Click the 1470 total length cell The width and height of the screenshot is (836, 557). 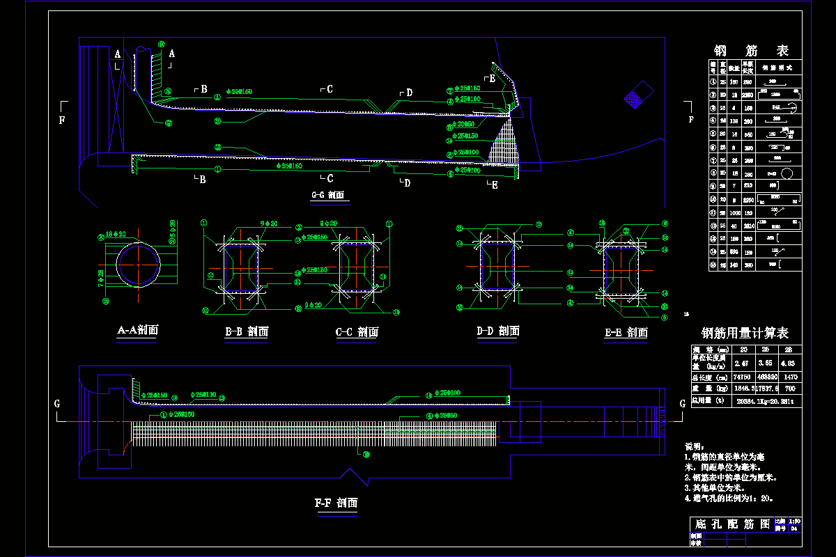pos(791,377)
